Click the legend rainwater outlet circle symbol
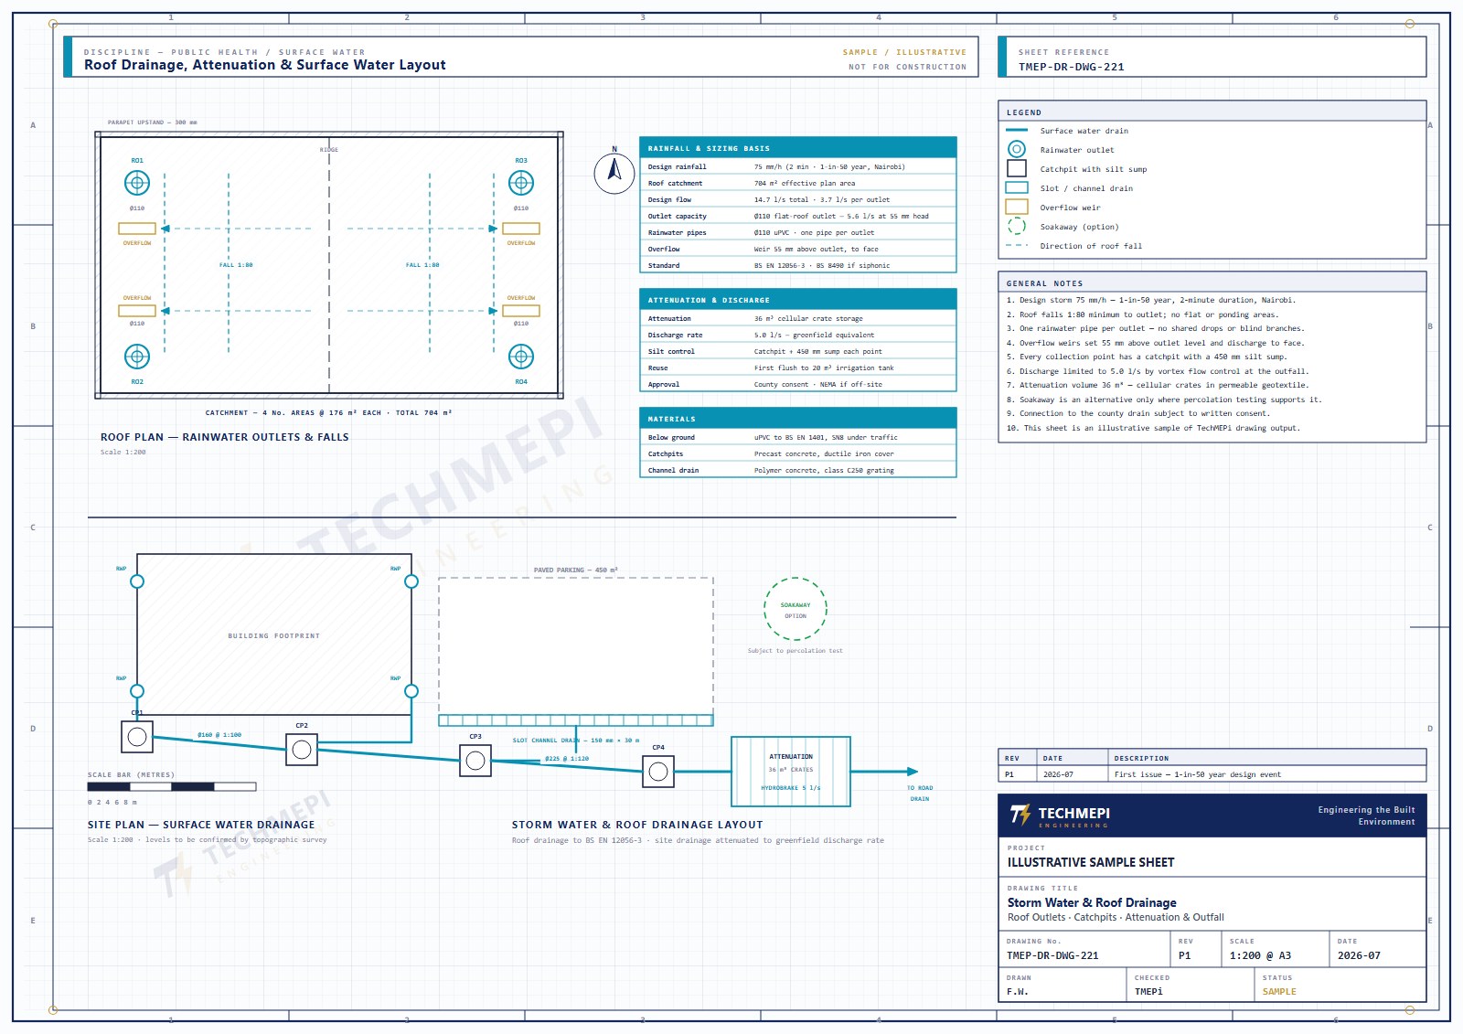The width and height of the screenshot is (1463, 1034). (x=1017, y=149)
